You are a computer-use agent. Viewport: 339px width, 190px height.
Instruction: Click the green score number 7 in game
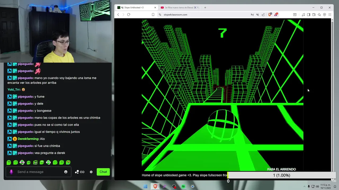[x=222, y=33]
